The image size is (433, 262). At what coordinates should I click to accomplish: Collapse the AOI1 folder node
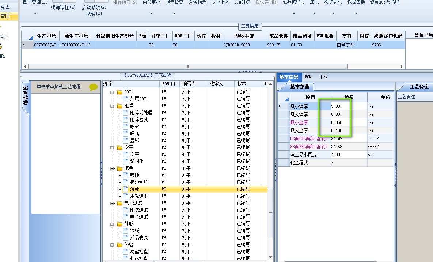coord(113,92)
